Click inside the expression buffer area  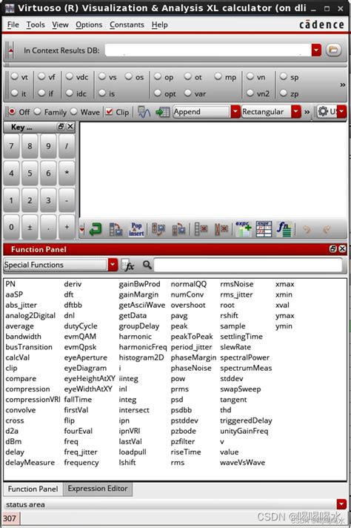coord(213,170)
